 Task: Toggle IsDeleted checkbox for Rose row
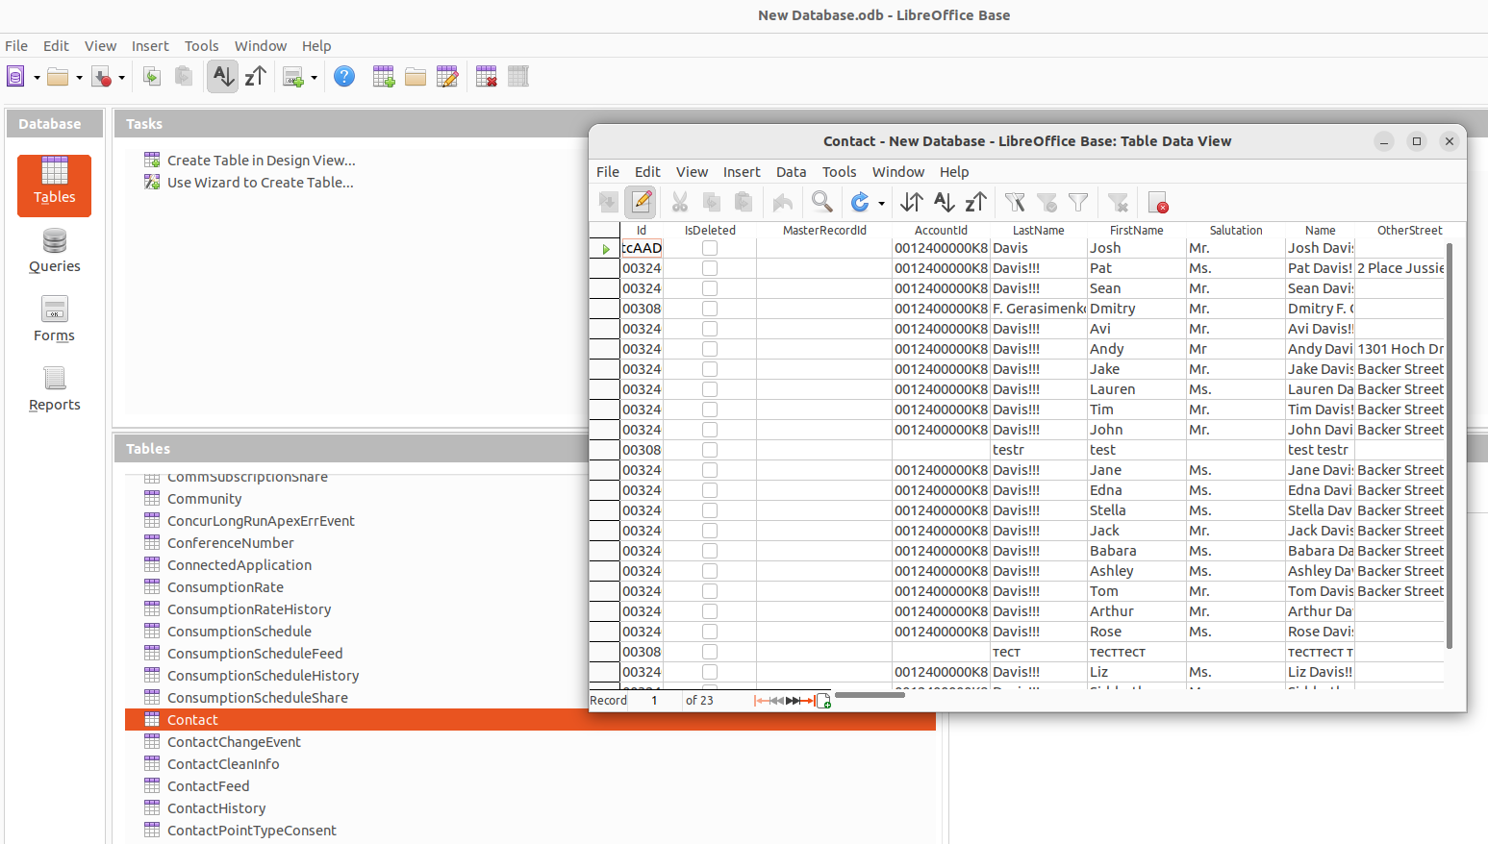pos(710,632)
